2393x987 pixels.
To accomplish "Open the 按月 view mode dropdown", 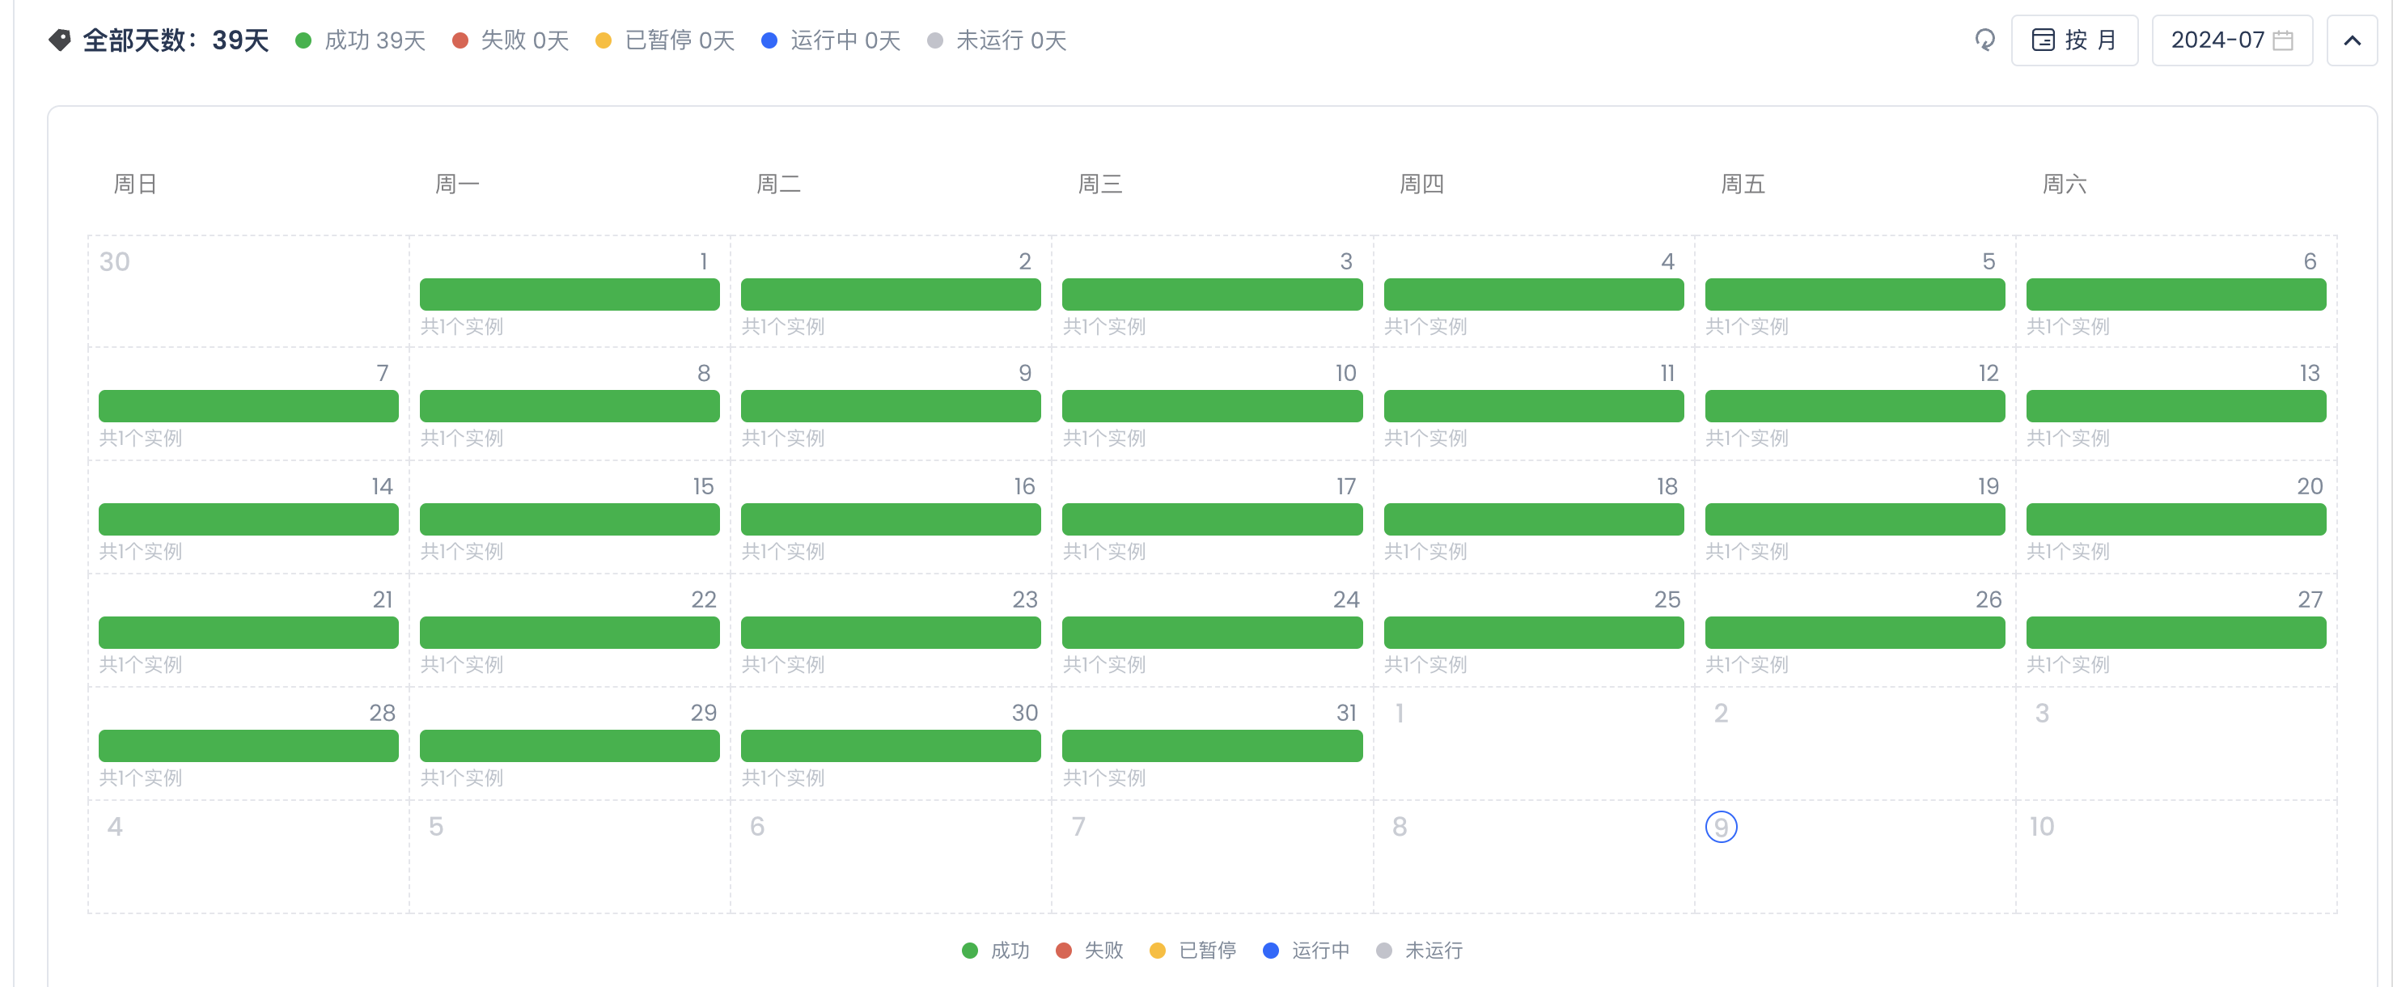I will [x=2074, y=41].
